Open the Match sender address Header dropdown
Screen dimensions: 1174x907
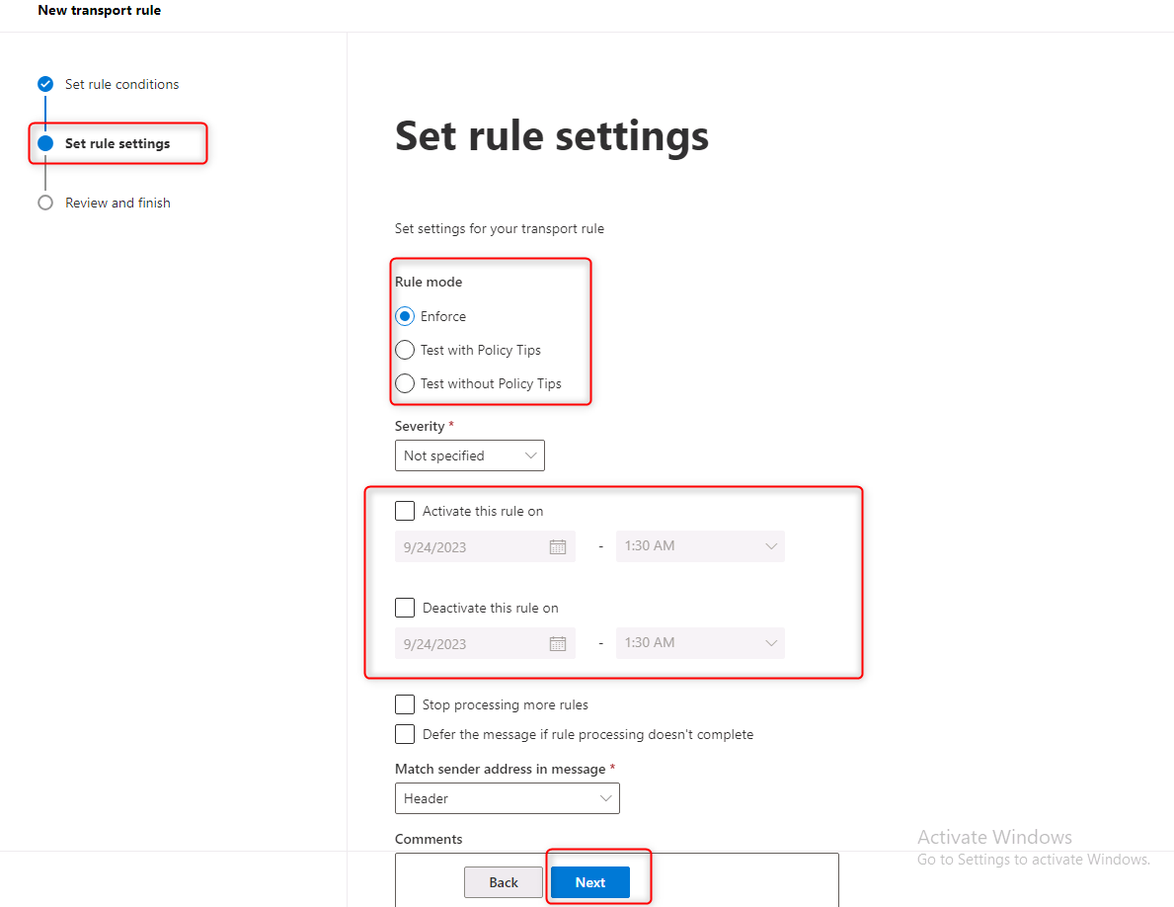point(507,798)
